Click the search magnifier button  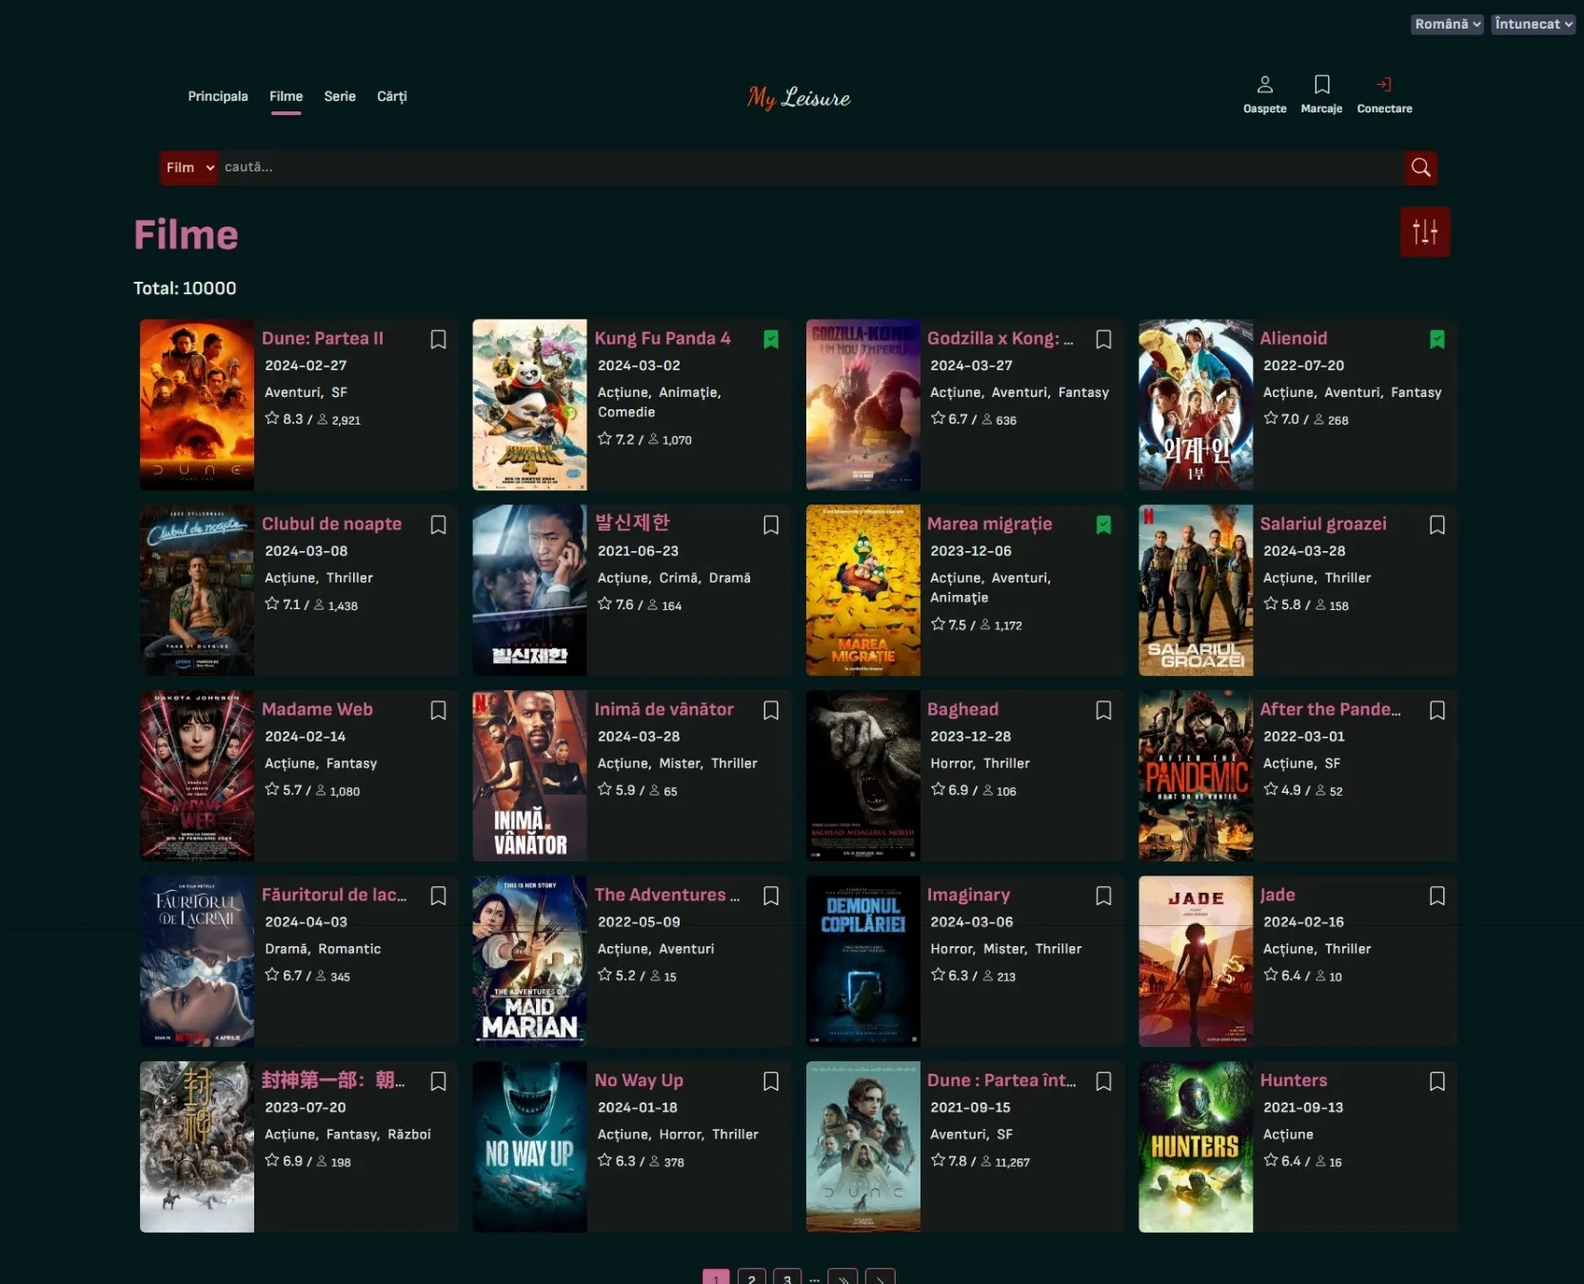tap(1420, 168)
